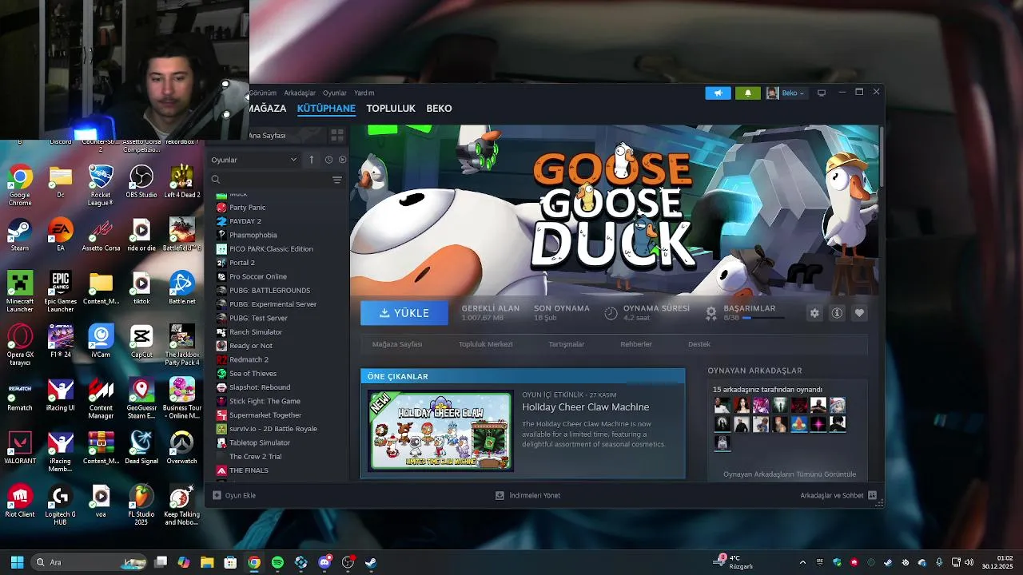
Task: Open the KÜTÜPHANE library tab
Action: pyautogui.click(x=326, y=109)
